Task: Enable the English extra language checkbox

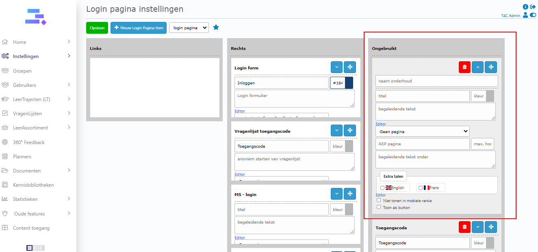Action: [x=382, y=188]
